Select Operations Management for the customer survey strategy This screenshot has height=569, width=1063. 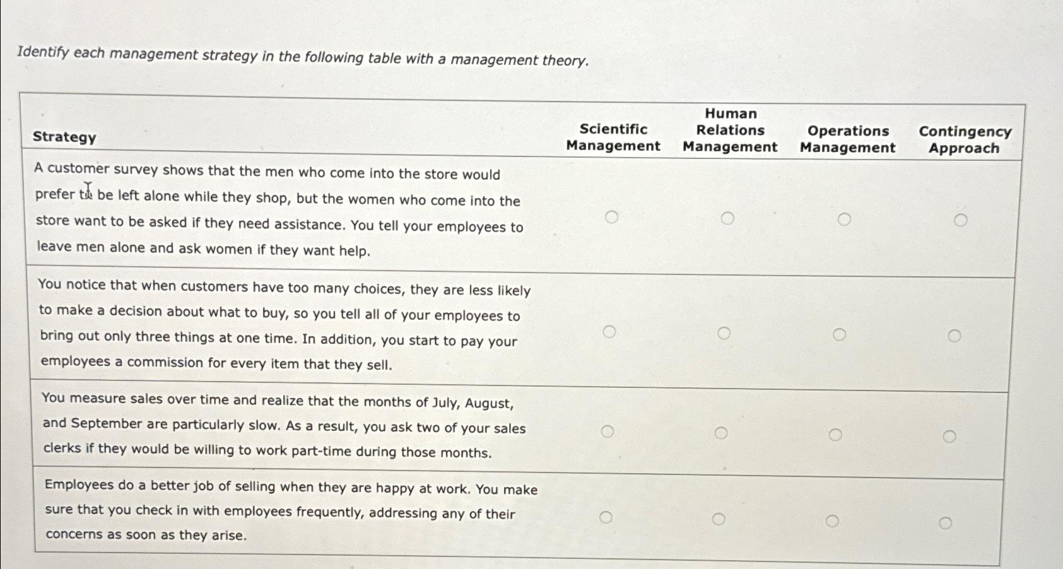click(845, 219)
